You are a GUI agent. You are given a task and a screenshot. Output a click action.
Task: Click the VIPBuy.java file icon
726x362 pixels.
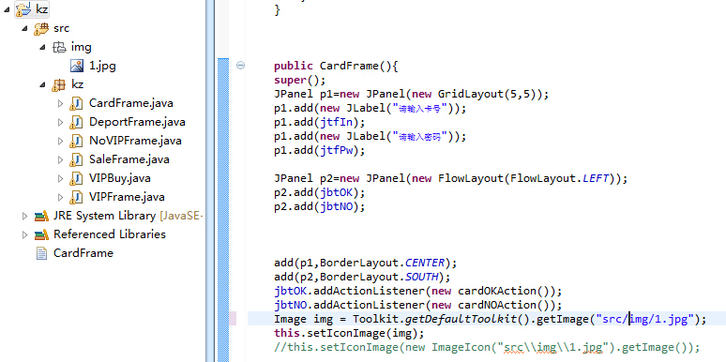76,178
